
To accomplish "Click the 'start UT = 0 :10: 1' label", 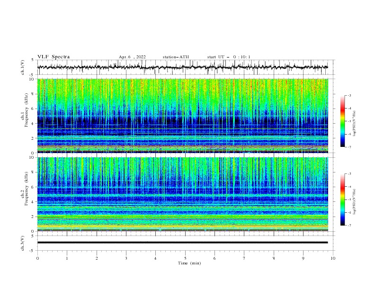I will [x=229, y=57].
